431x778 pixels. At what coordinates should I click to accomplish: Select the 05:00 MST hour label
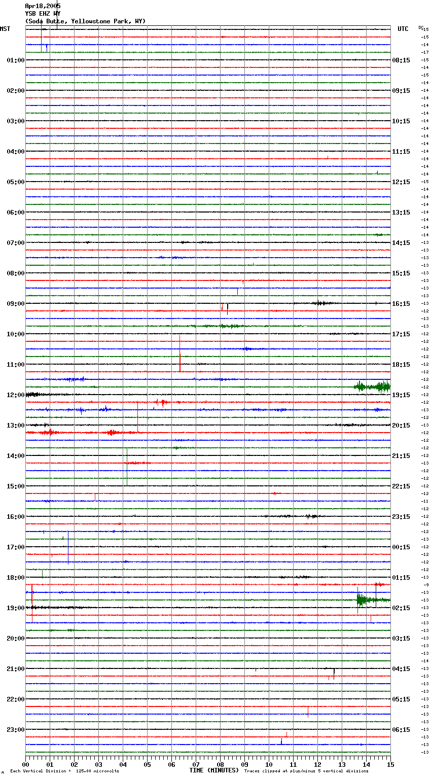click(16, 182)
